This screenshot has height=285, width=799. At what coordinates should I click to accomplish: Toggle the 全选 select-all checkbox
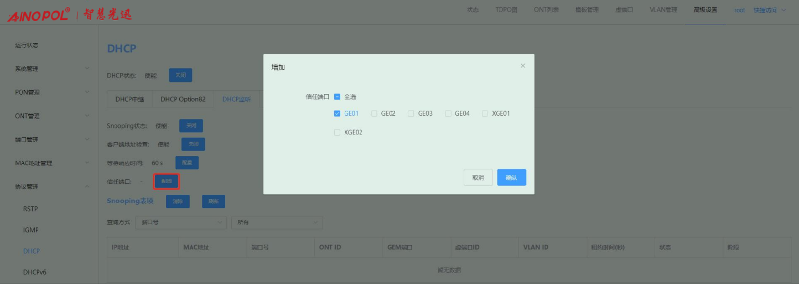coord(337,96)
